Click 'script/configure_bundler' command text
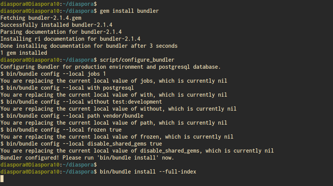The width and height of the screenshot is (333, 186). click(137, 60)
